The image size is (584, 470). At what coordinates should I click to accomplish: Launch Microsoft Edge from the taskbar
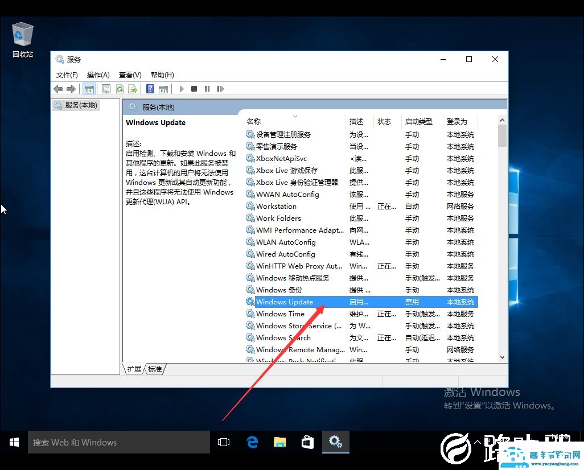(x=253, y=443)
